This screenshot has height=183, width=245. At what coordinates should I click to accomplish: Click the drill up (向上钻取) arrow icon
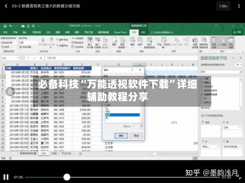tap(51, 40)
